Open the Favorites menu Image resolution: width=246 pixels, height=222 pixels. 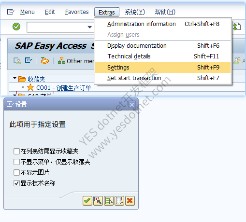(77, 12)
